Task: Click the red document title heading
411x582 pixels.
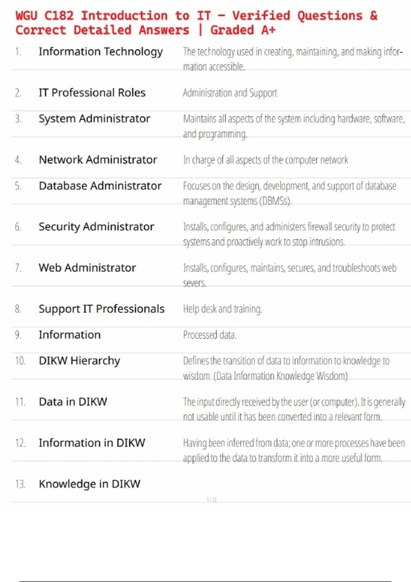Action: (196, 23)
